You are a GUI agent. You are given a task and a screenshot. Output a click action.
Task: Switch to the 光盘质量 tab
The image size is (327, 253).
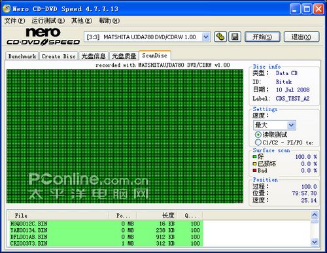coord(124,56)
